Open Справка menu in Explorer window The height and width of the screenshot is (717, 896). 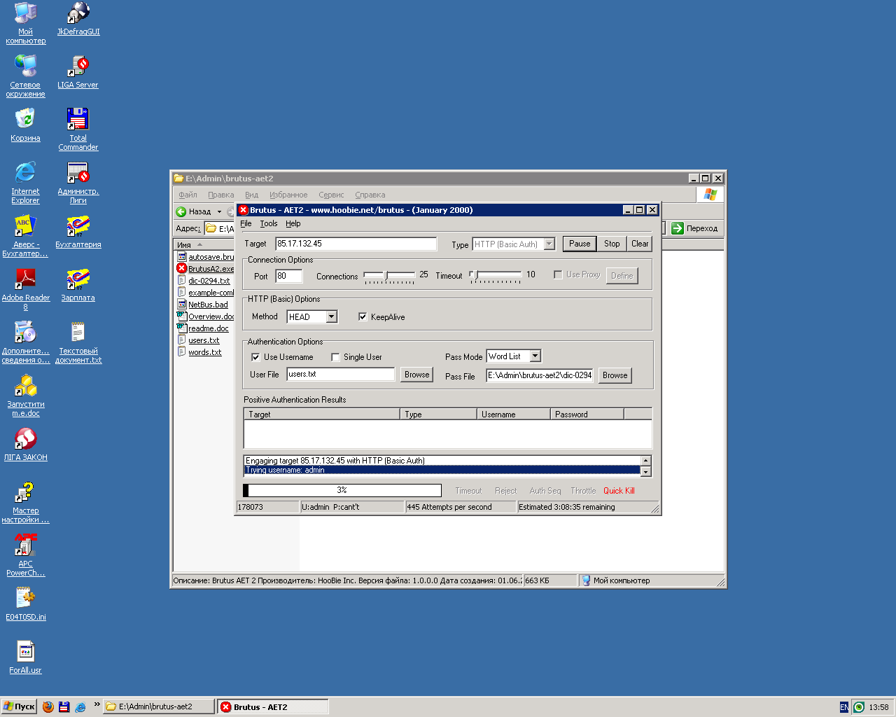370,195
